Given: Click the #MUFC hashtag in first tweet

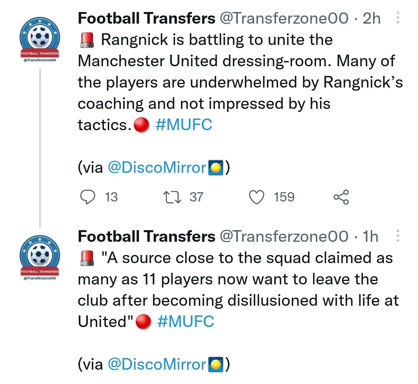Looking at the screenshot, I should (x=183, y=125).
